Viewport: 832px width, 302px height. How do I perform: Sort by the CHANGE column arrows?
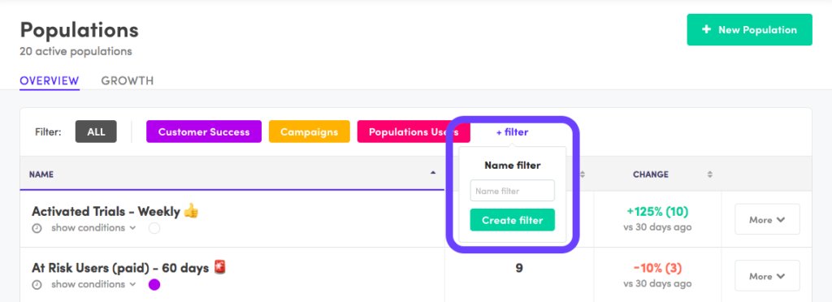[710, 175]
